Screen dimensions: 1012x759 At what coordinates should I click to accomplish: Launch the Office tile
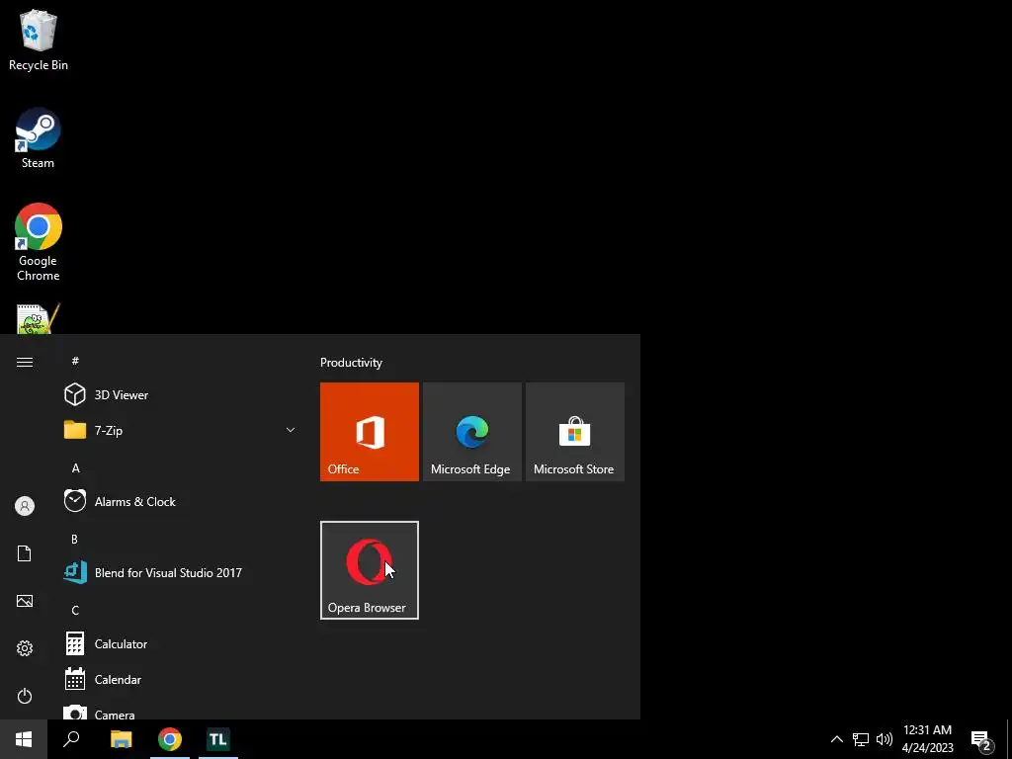[x=370, y=432]
